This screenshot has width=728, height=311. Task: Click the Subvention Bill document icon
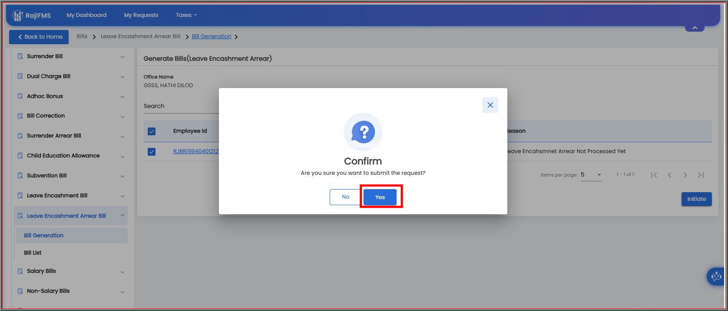pos(20,176)
